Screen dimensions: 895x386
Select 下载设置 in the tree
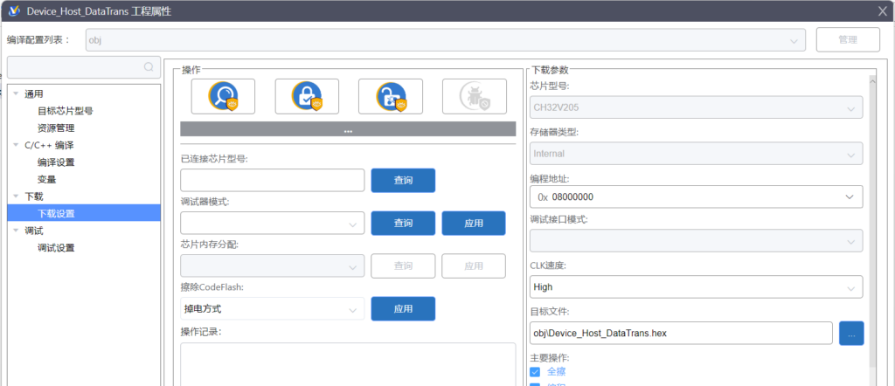[84, 213]
